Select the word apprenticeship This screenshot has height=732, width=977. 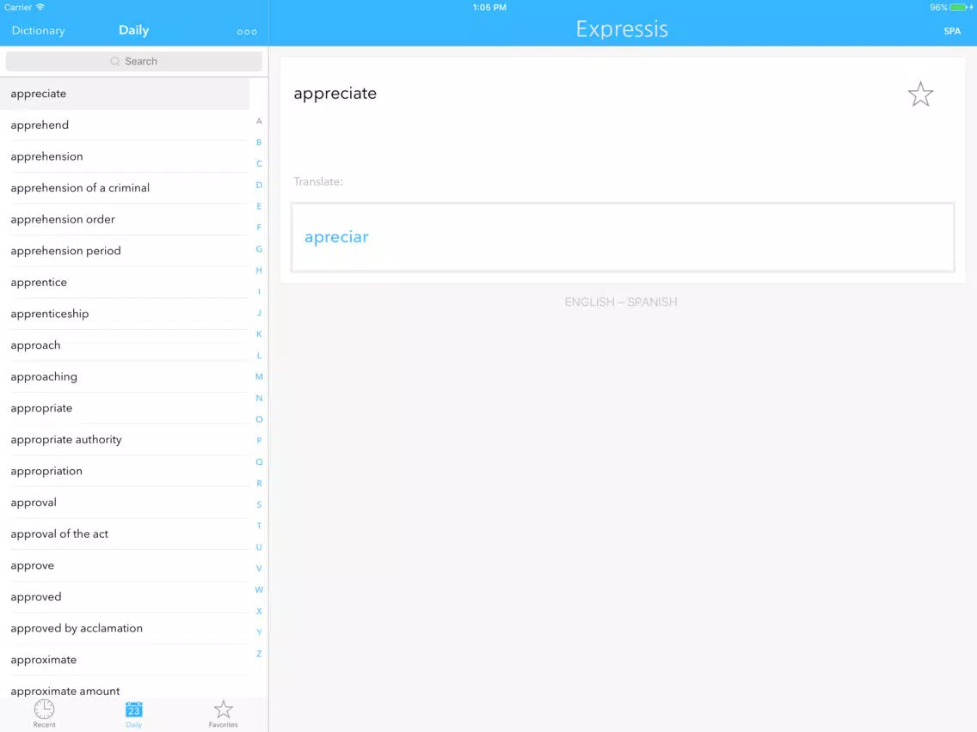click(125, 314)
